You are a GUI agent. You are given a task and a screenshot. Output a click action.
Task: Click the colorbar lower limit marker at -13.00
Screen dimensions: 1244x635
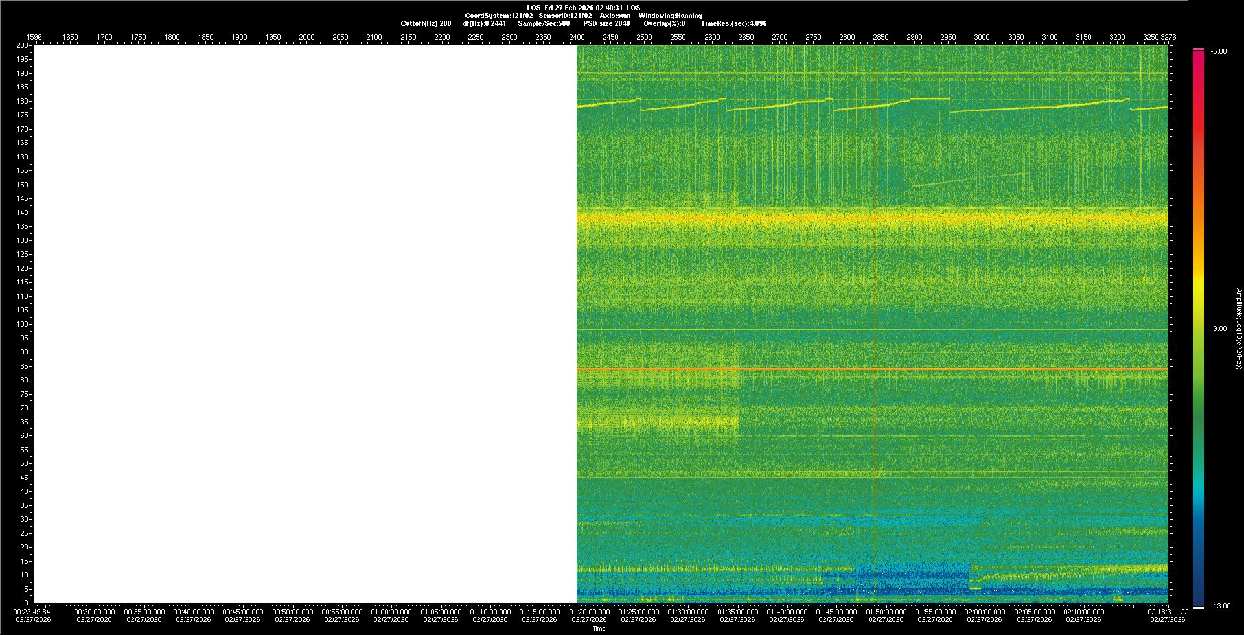coord(1199,607)
